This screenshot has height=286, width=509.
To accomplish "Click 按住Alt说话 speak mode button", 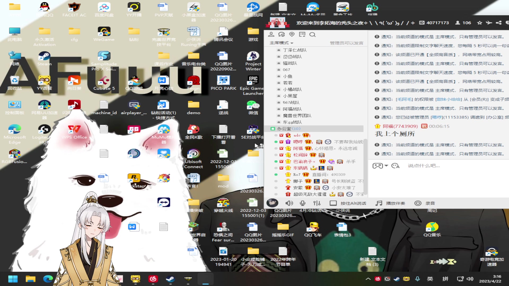I will click(x=353, y=203).
